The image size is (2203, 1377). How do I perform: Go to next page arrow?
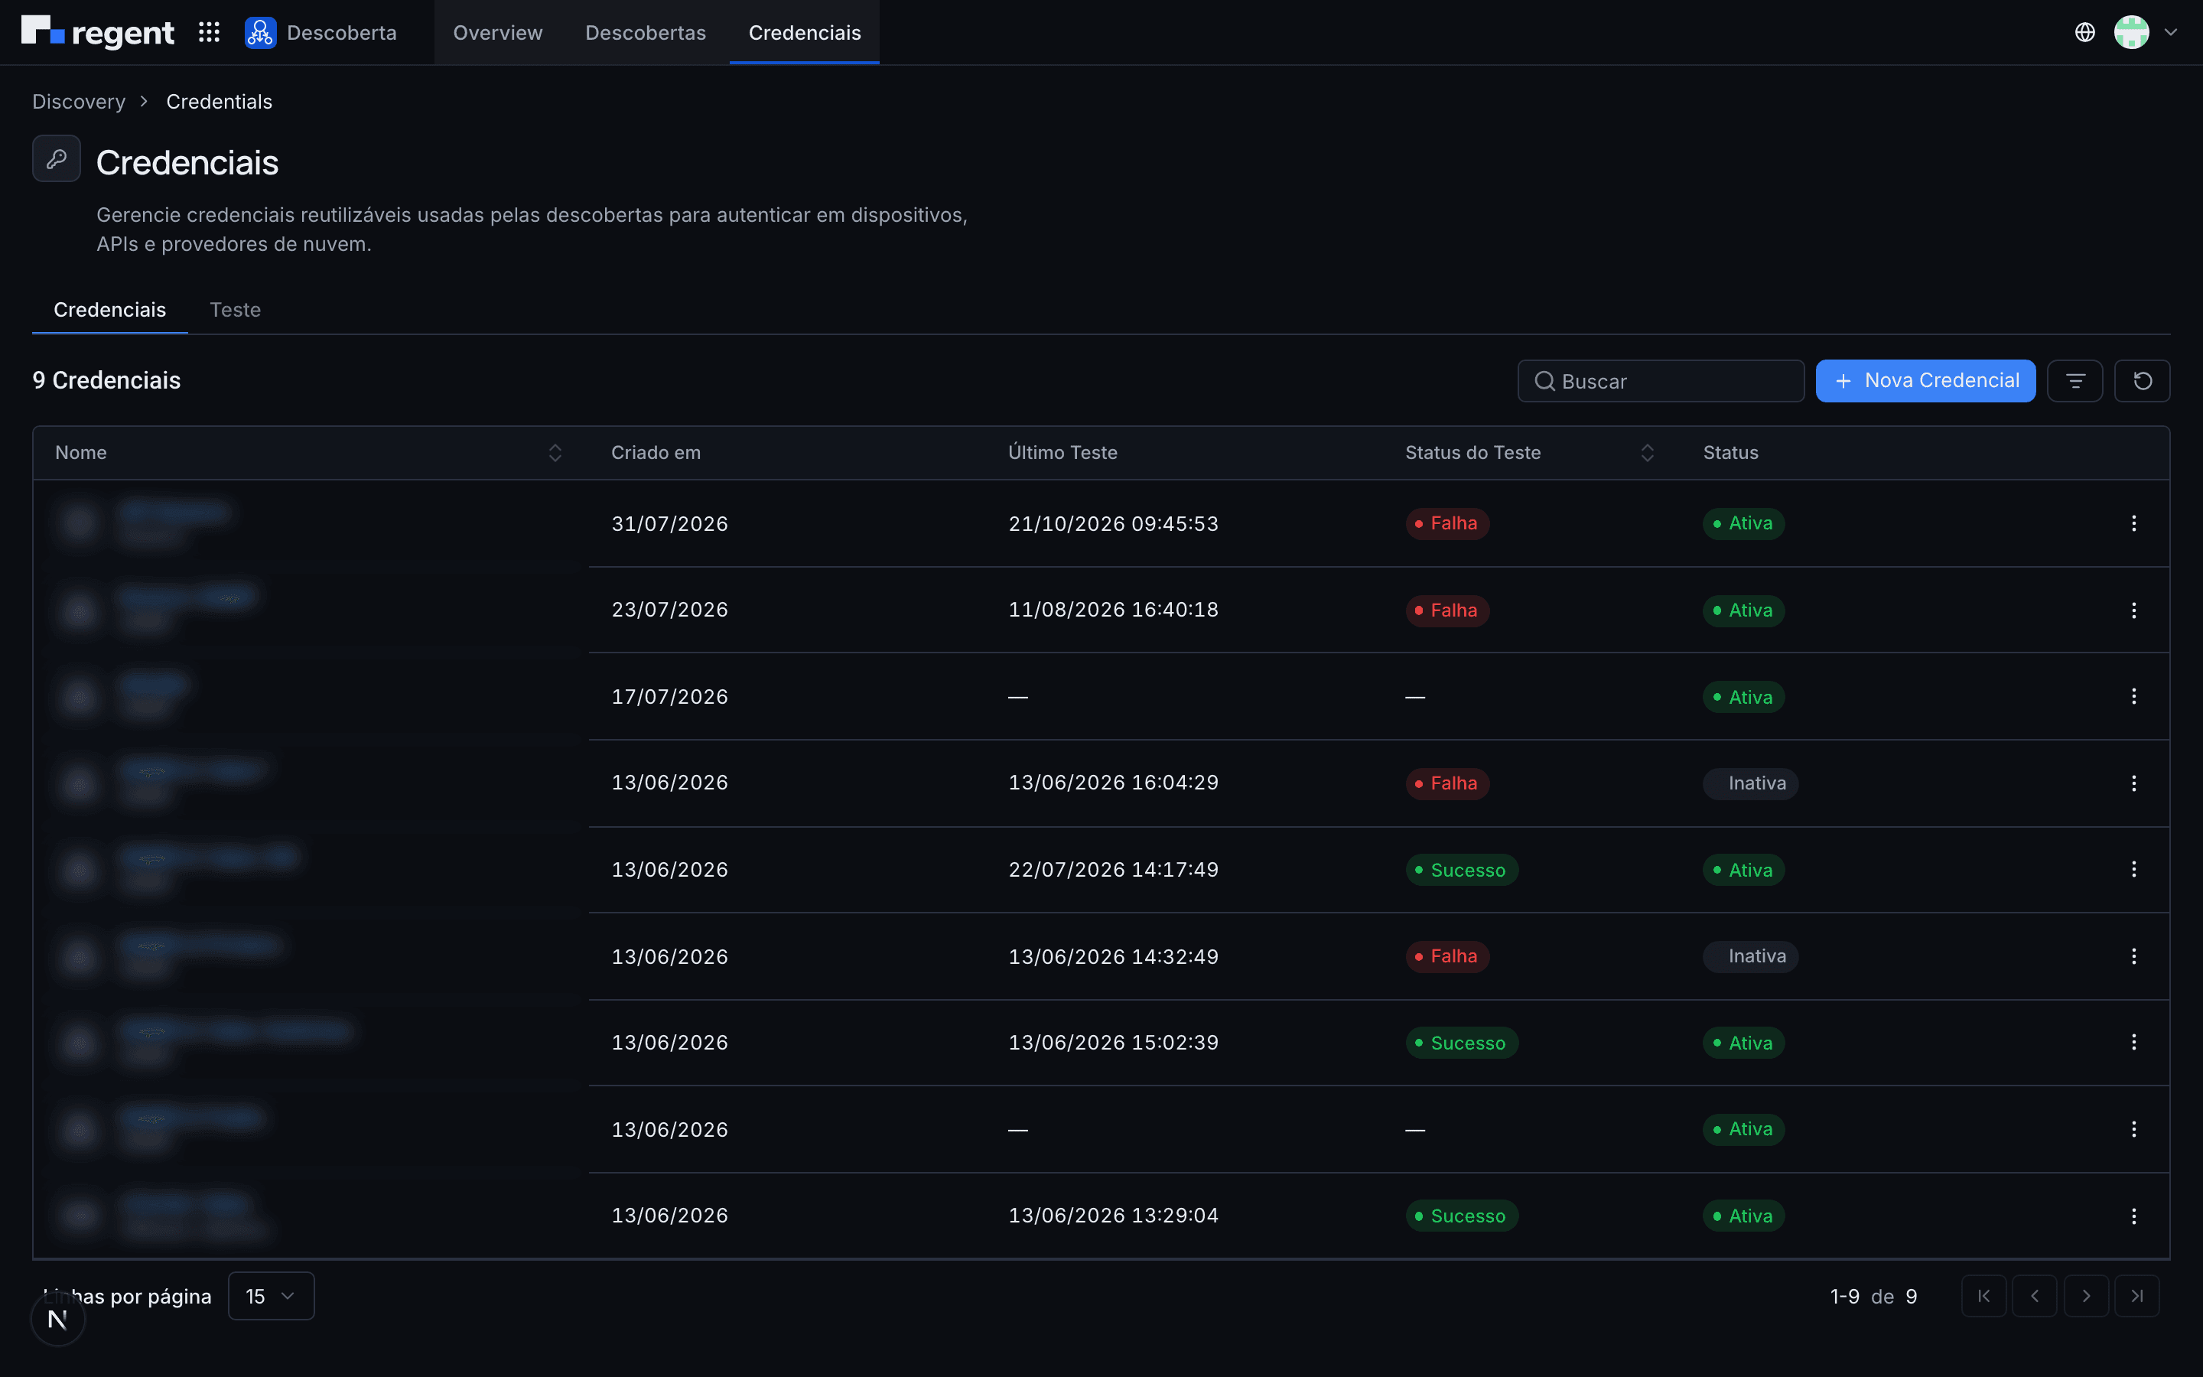point(2085,1296)
